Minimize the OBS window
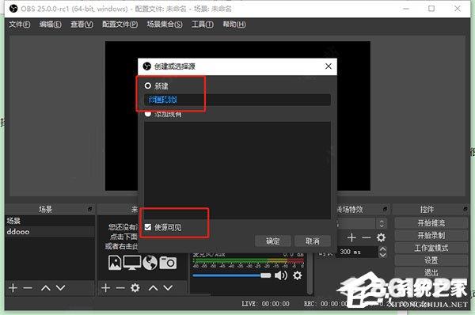Screen dimensions: 475x315 (406, 9)
